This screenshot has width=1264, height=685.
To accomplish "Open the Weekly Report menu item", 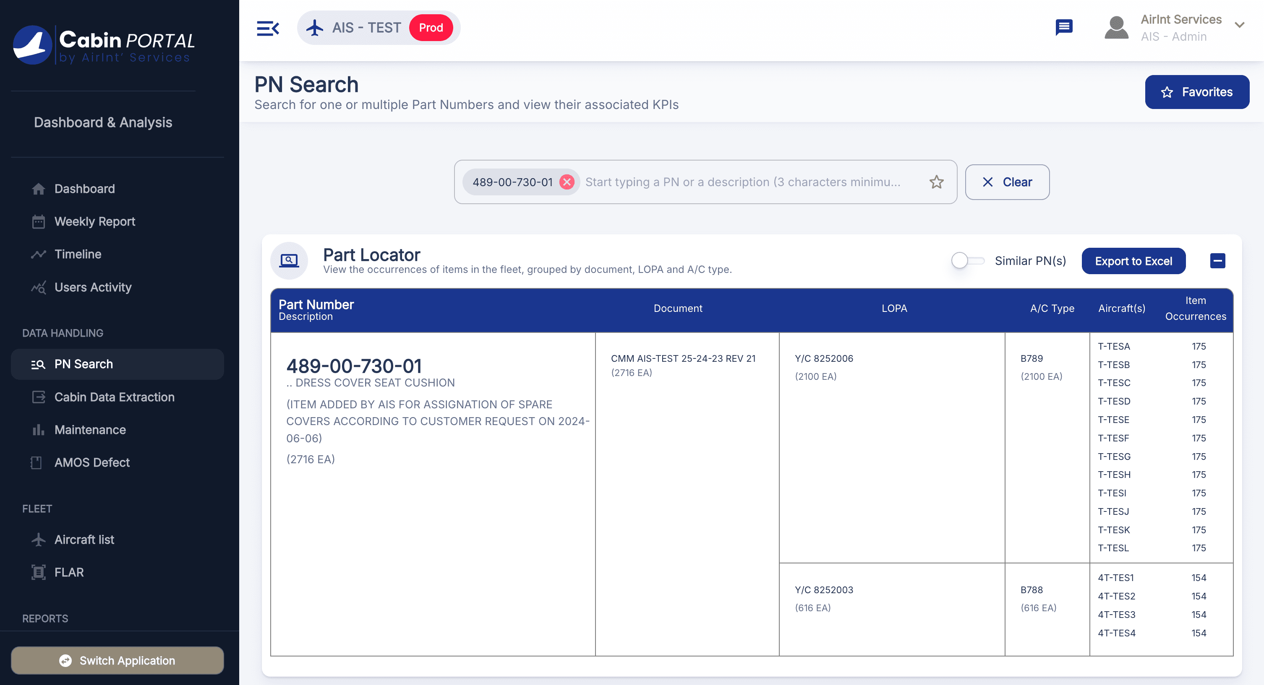I will click(95, 222).
